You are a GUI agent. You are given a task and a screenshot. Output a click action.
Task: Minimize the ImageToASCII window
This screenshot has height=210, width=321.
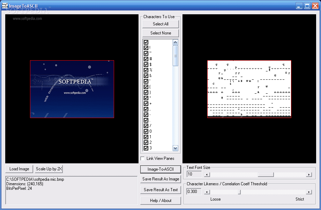coord(299,6)
